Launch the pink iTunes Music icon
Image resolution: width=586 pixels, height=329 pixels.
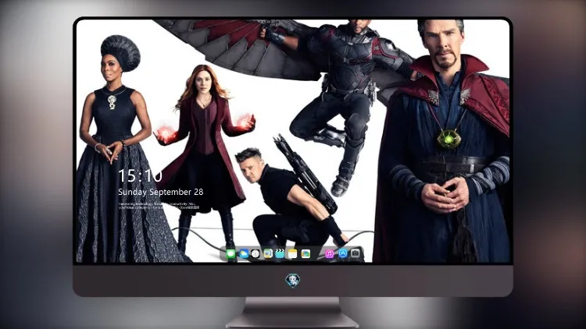(x=329, y=254)
